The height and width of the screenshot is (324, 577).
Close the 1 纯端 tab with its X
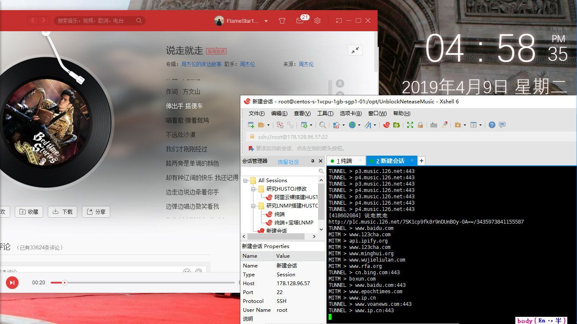(360, 160)
